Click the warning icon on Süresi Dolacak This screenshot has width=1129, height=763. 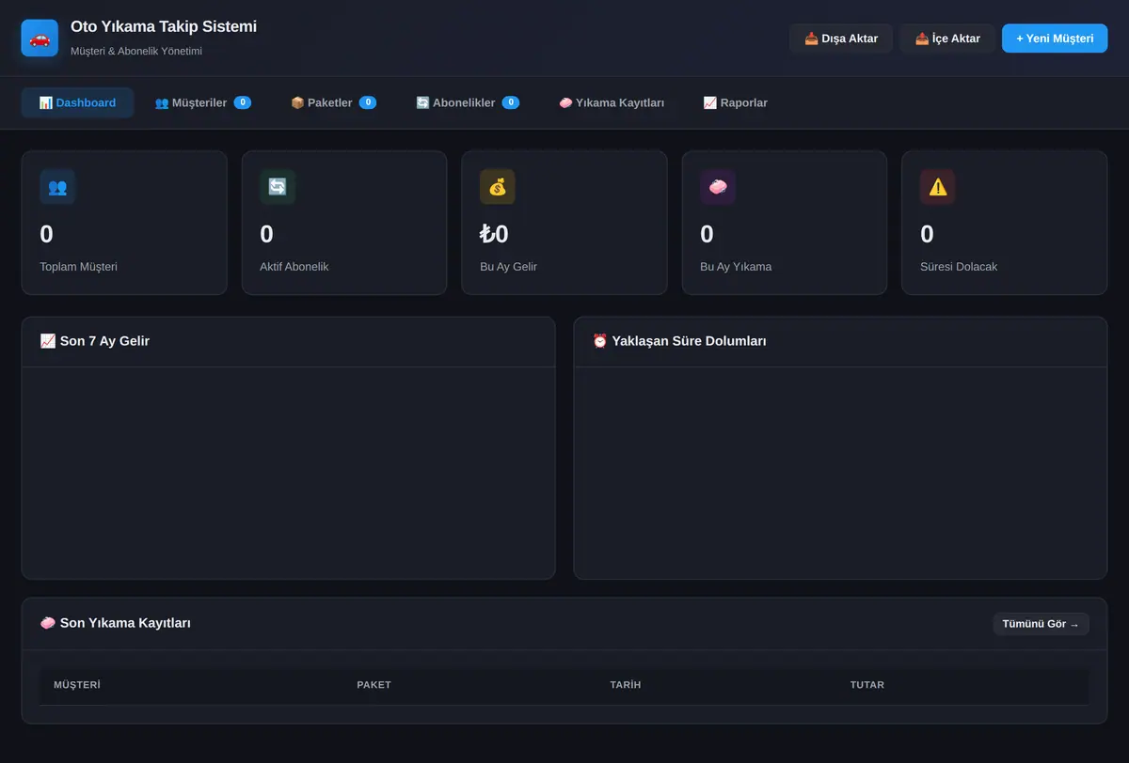[938, 187]
